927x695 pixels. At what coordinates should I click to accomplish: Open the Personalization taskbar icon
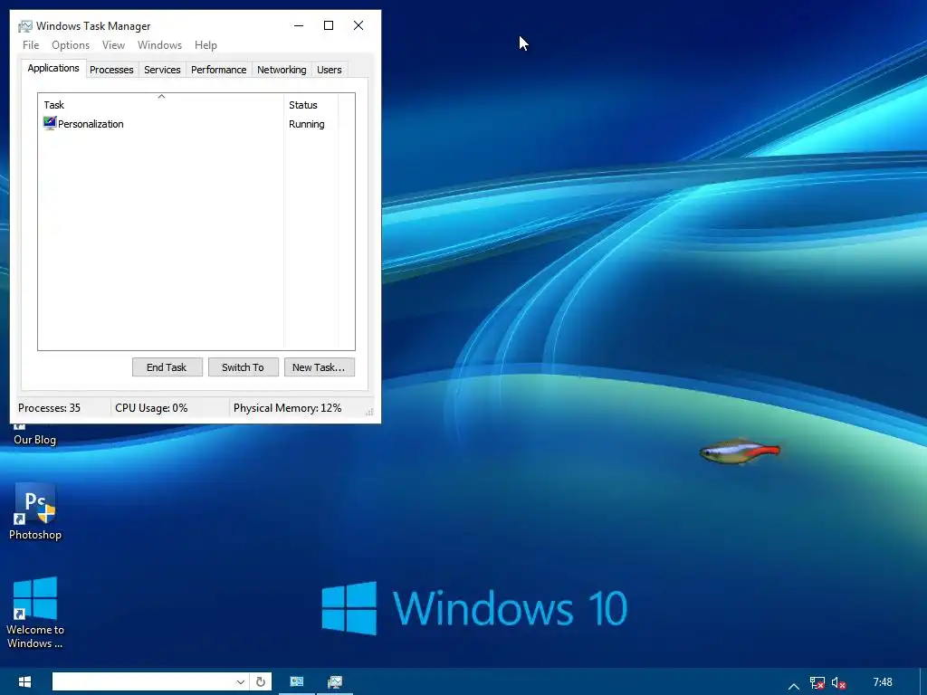(x=297, y=682)
